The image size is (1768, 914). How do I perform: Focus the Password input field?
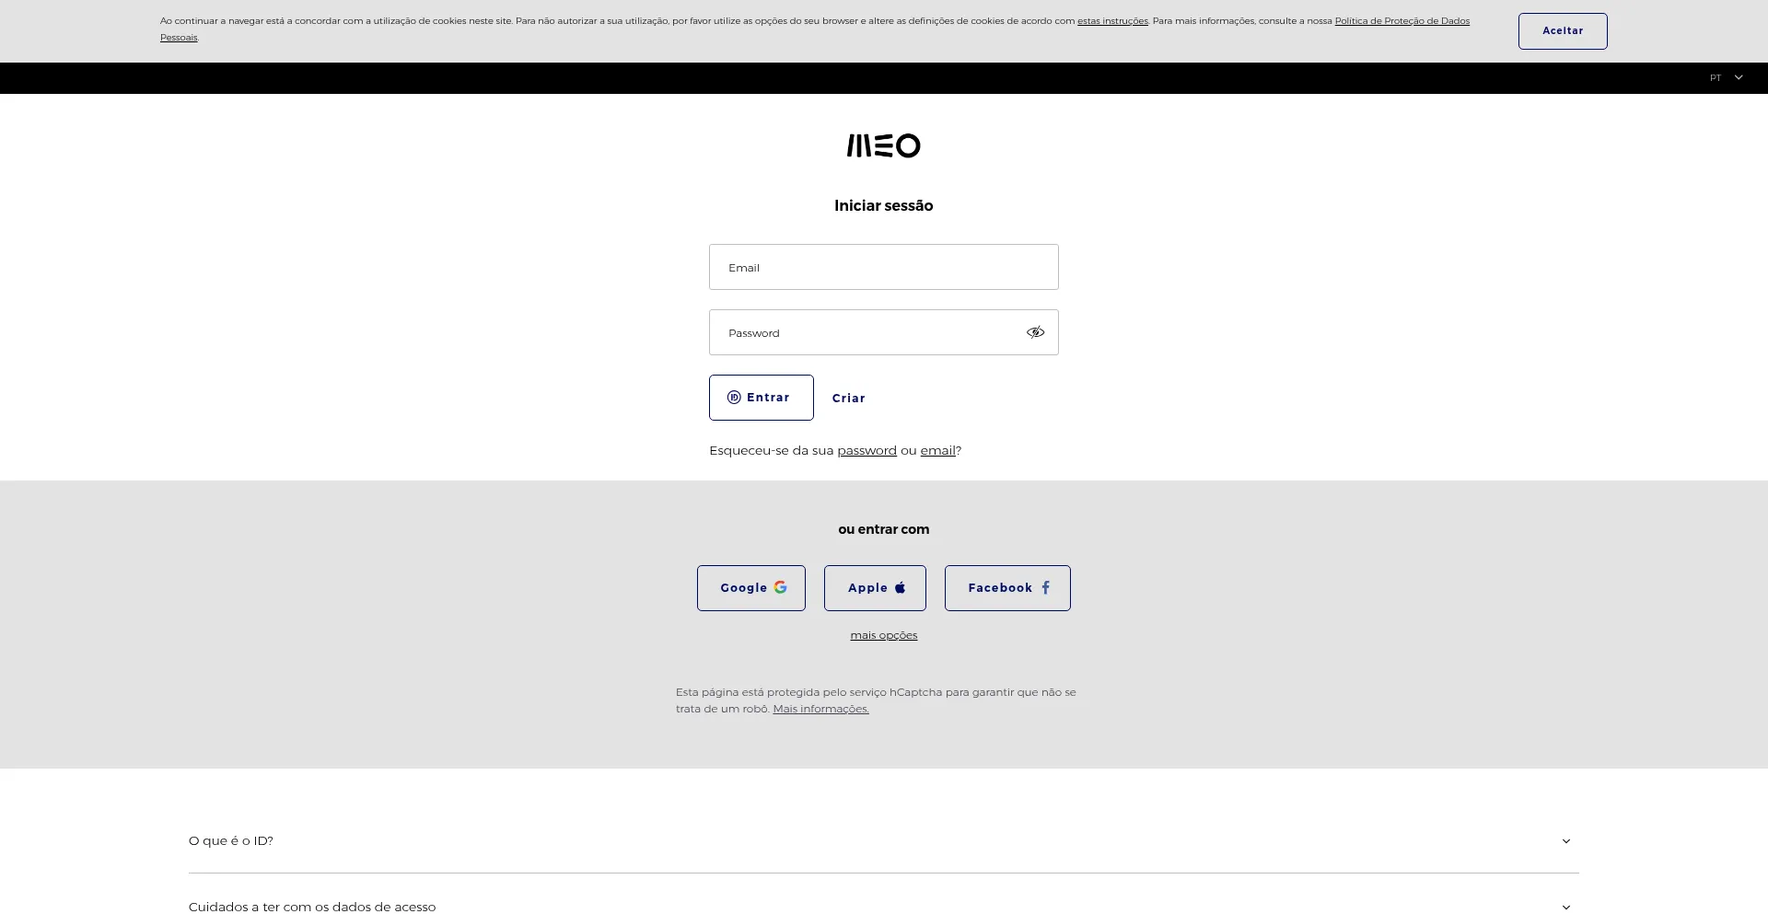[866, 332]
